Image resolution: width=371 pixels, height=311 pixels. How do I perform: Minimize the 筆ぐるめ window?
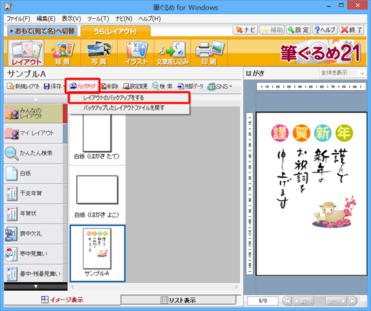[329, 6]
